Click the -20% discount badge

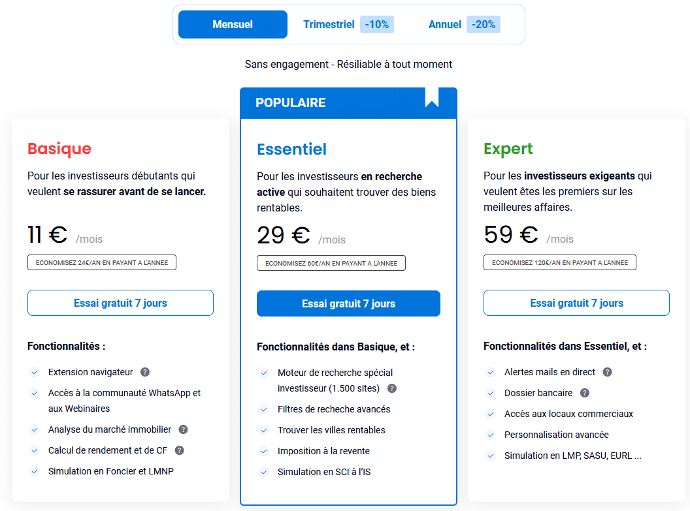tap(483, 24)
